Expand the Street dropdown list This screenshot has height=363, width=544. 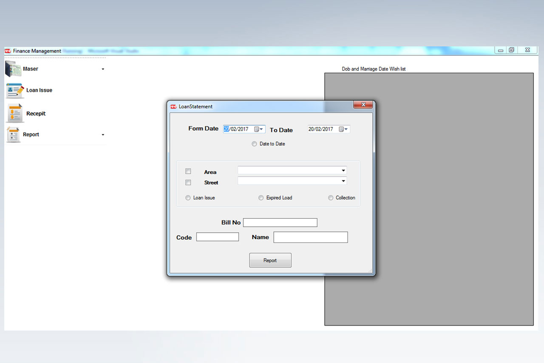pyautogui.click(x=343, y=181)
